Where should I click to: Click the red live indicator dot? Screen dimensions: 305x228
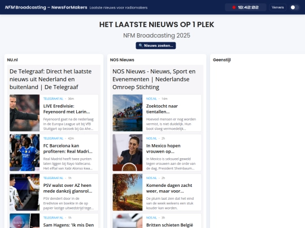pyautogui.click(x=234, y=7)
